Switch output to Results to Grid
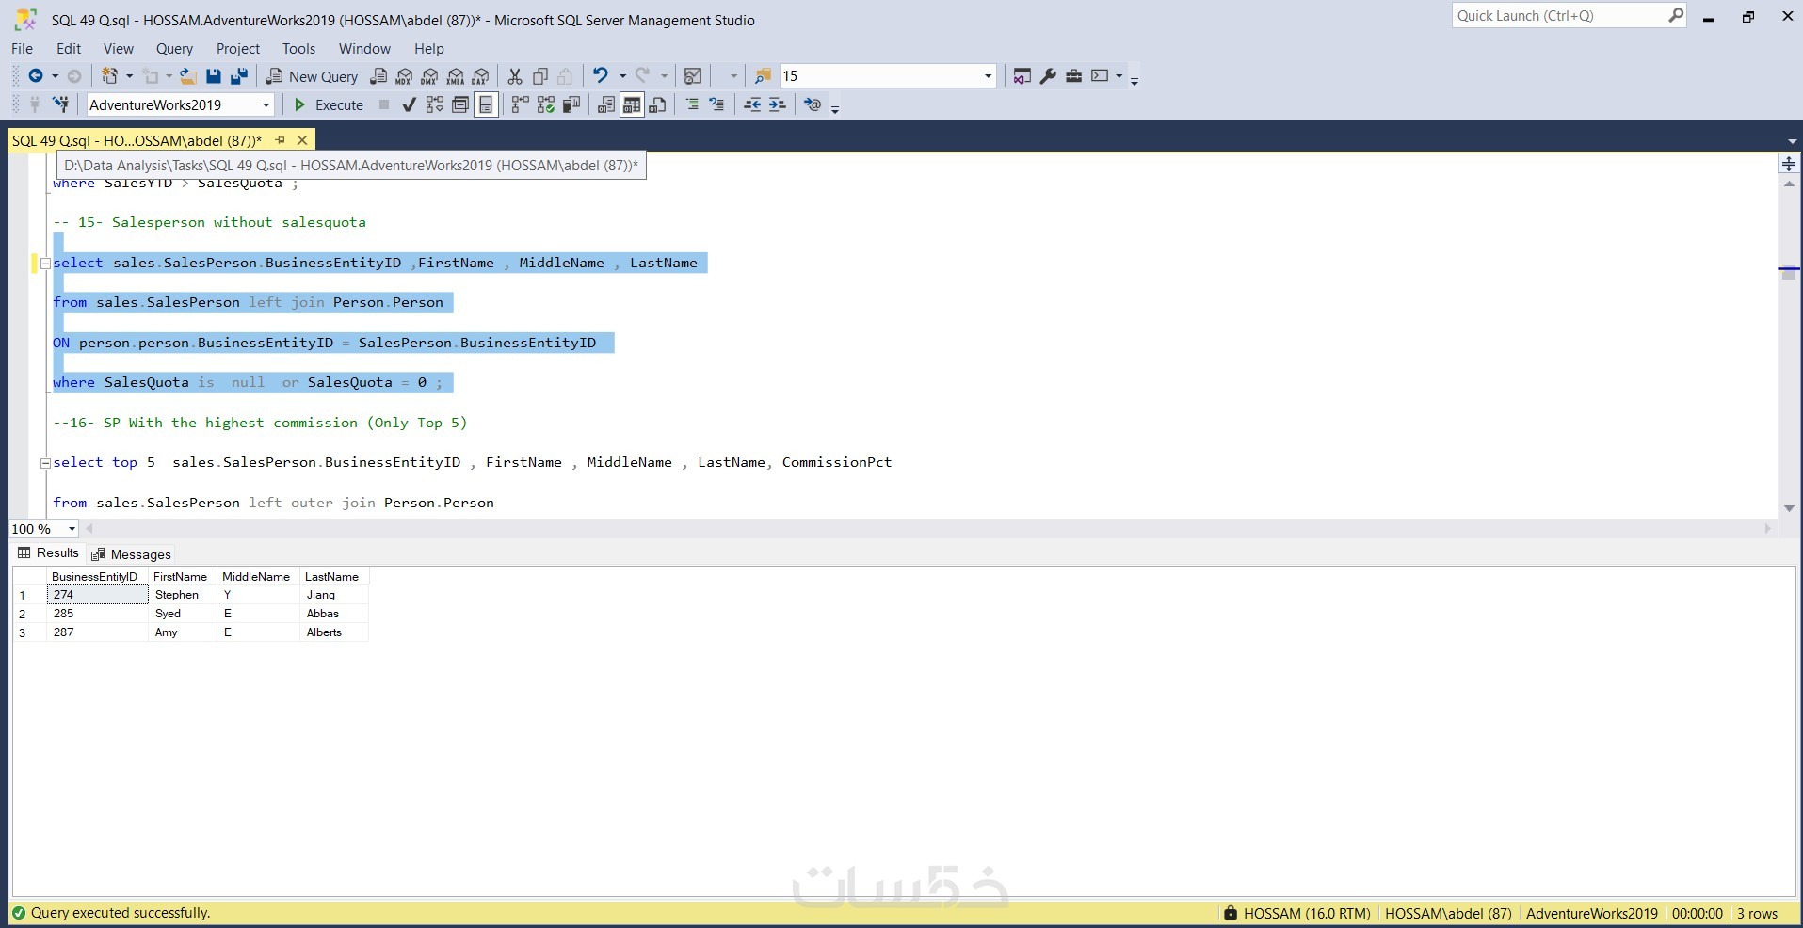1803x928 pixels. (x=632, y=104)
